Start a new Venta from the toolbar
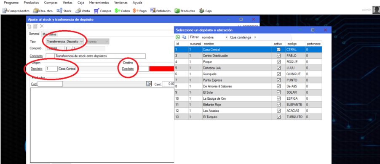This screenshot has width=380, height=164. 83,11
